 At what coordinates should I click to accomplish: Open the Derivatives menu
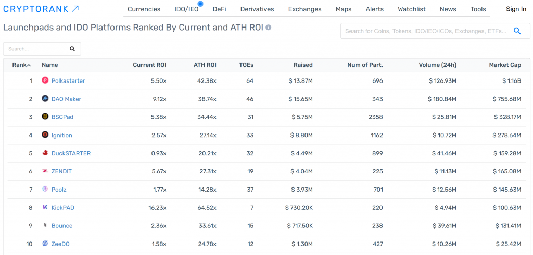click(x=257, y=9)
